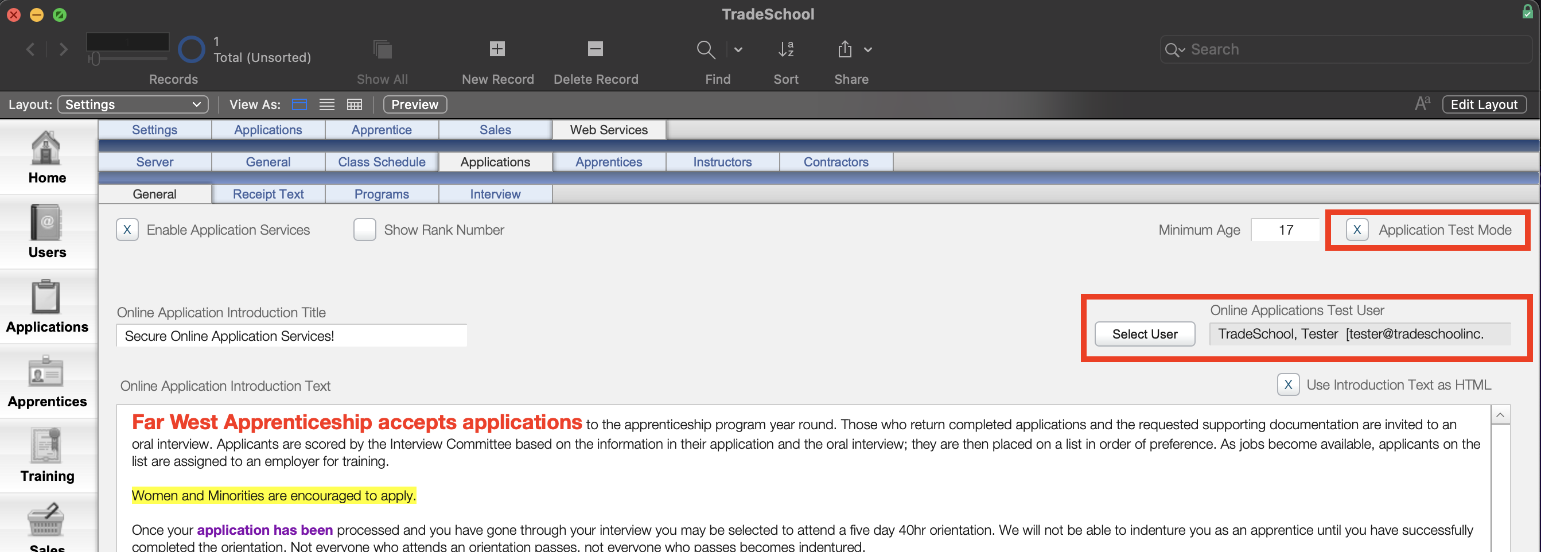The width and height of the screenshot is (1541, 552).
Task: Select the top-level Applications tab
Action: click(268, 130)
